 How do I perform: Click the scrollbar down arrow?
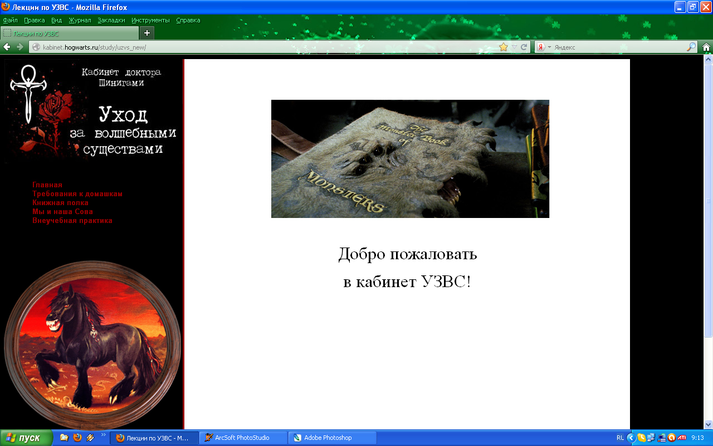709,424
